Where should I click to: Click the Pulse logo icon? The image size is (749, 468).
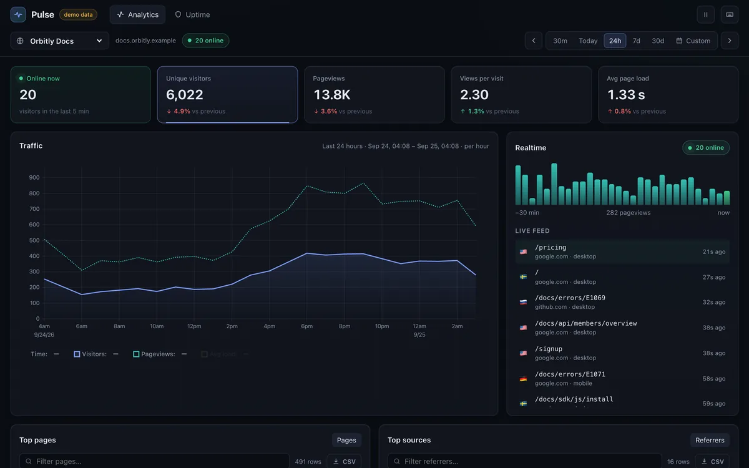pos(18,14)
